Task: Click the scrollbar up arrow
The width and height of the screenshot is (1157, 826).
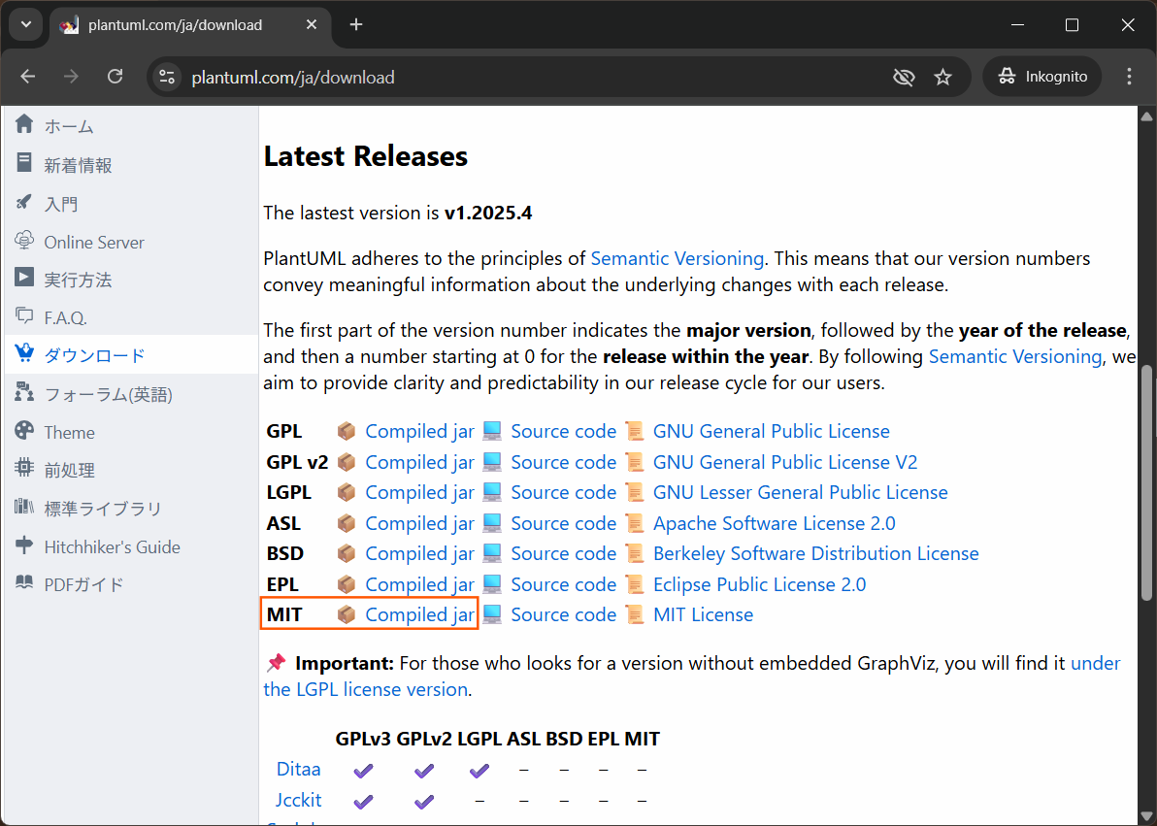Action: tap(1146, 116)
